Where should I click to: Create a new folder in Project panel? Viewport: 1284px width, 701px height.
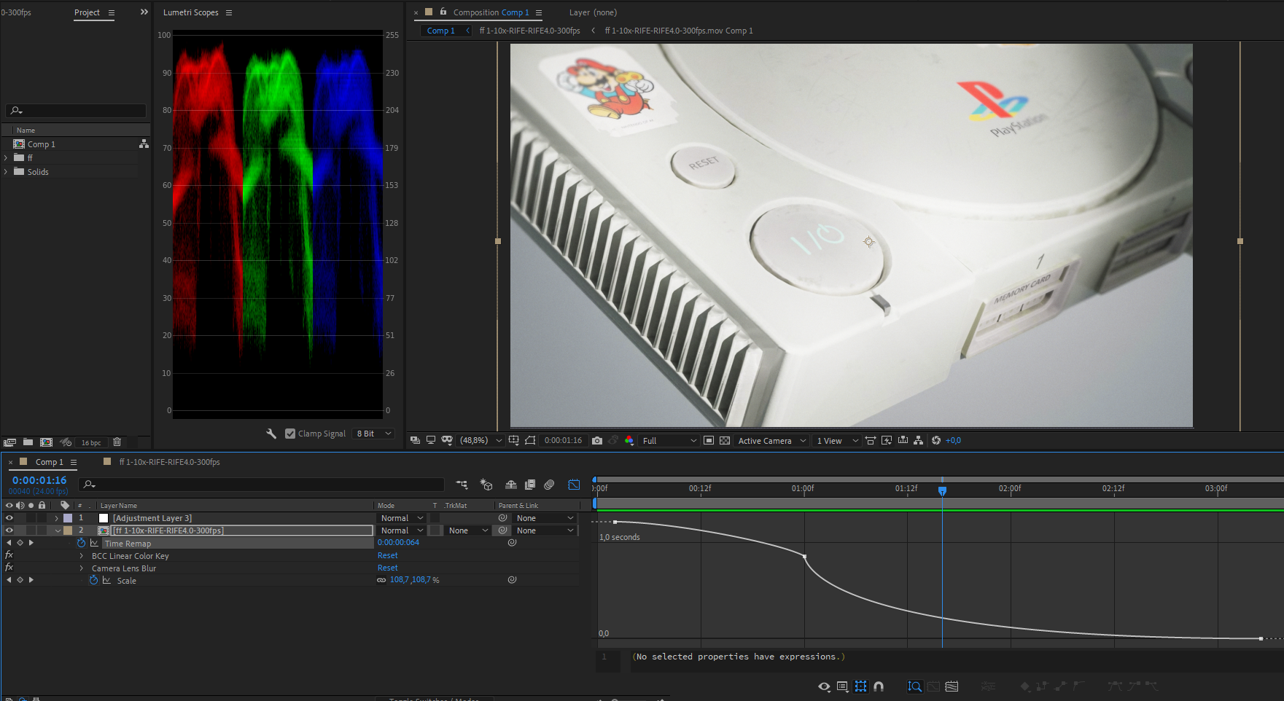pyautogui.click(x=28, y=442)
